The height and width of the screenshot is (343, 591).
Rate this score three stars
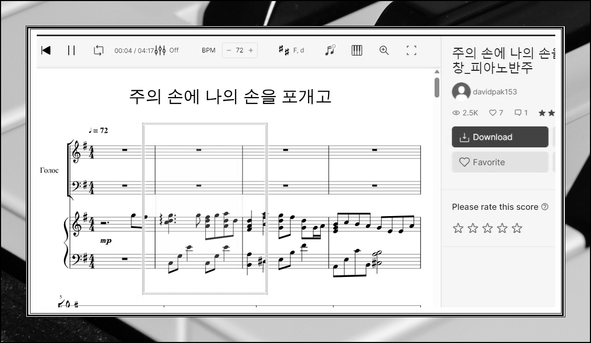488,228
